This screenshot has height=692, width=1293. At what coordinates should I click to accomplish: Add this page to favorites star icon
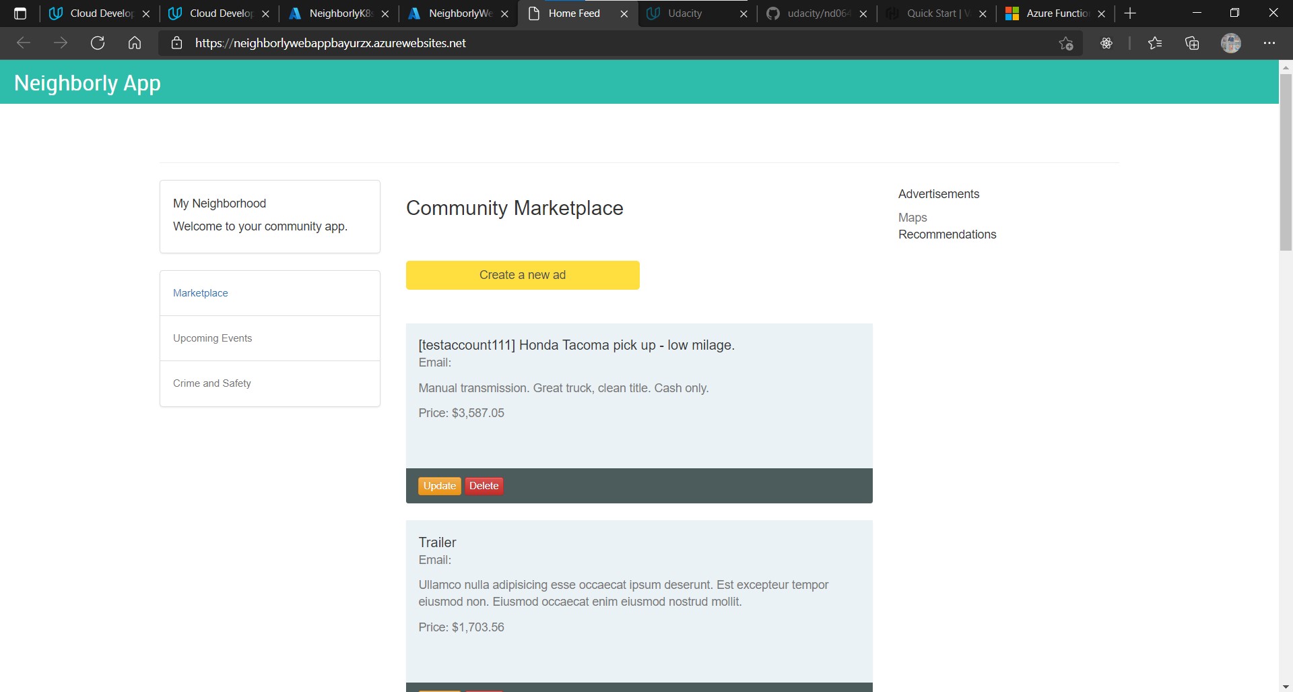click(x=1066, y=43)
